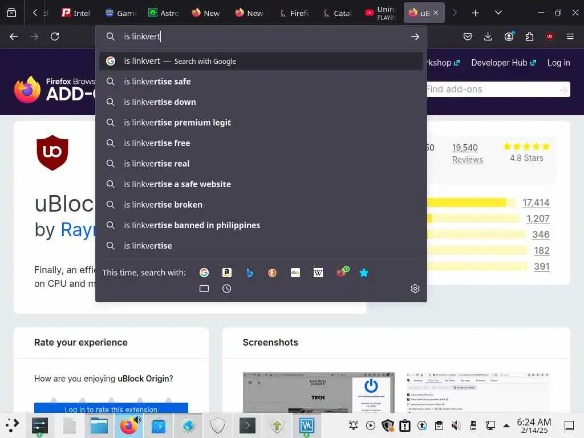The image size is (584, 438).
Task: Select suggestion 'is linkvertise real'
Action: pos(261,164)
